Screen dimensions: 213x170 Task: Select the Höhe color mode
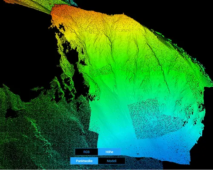tap(109, 152)
